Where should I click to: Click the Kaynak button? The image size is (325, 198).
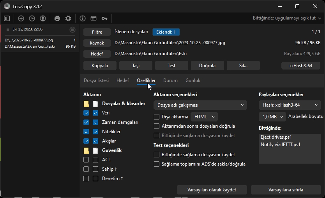[x=97, y=43]
